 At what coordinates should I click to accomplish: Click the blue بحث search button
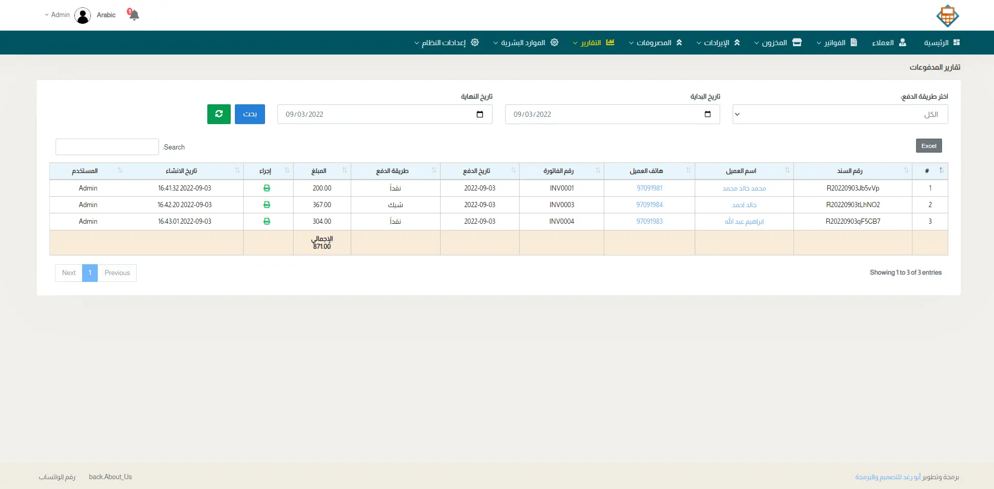250,114
